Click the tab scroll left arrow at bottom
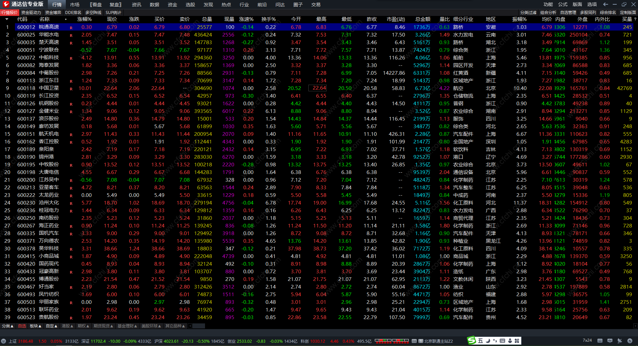 (x=190, y=326)
